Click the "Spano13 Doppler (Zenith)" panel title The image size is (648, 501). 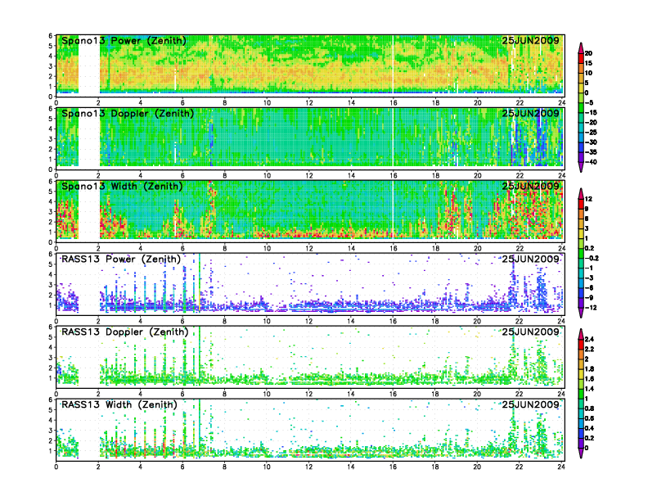tap(128, 114)
